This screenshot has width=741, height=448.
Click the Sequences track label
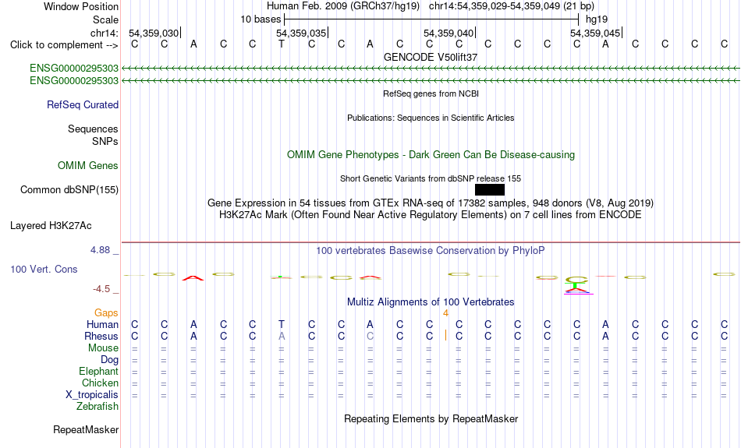click(x=93, y=129)
